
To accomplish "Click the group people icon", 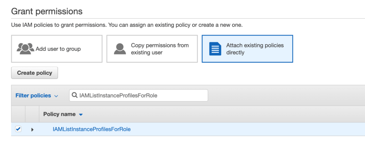I will click(25, 48).
